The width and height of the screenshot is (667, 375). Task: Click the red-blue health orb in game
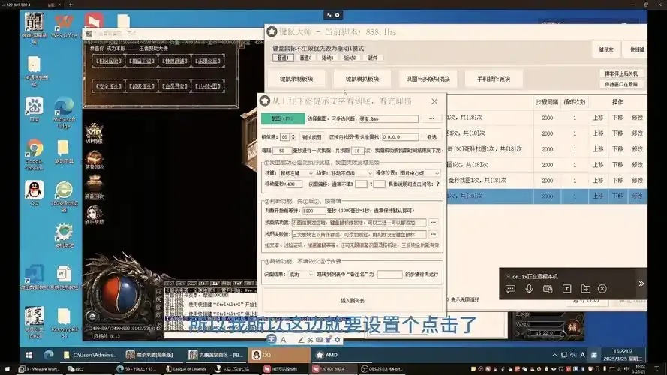pos(122,293)
